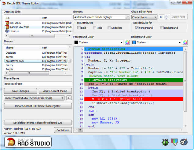Click the code preview vertical scrollbar

pyautogui.click(x=185, y=81)
